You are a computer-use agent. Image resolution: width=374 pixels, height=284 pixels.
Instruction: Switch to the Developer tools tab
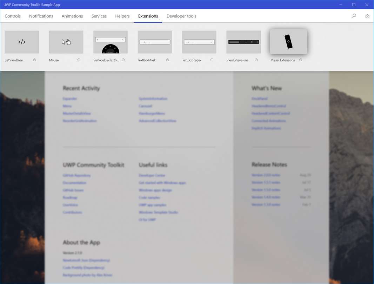tap(181, 16)
